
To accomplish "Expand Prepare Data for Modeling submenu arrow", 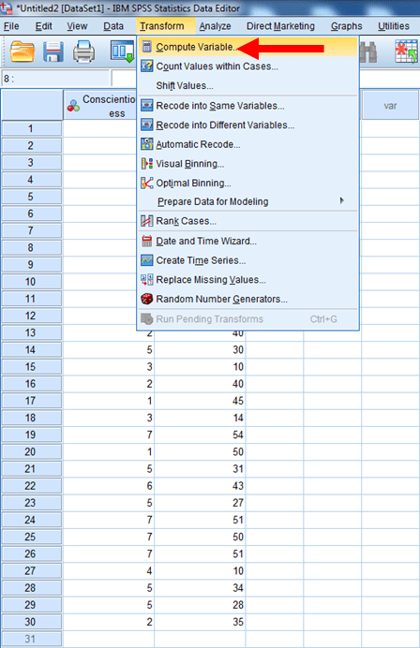I will point(341,200).
